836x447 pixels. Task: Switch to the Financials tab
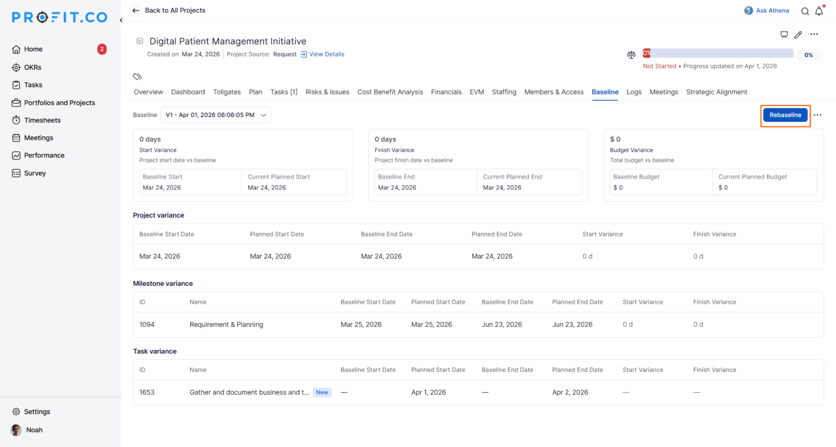[446, 92]
